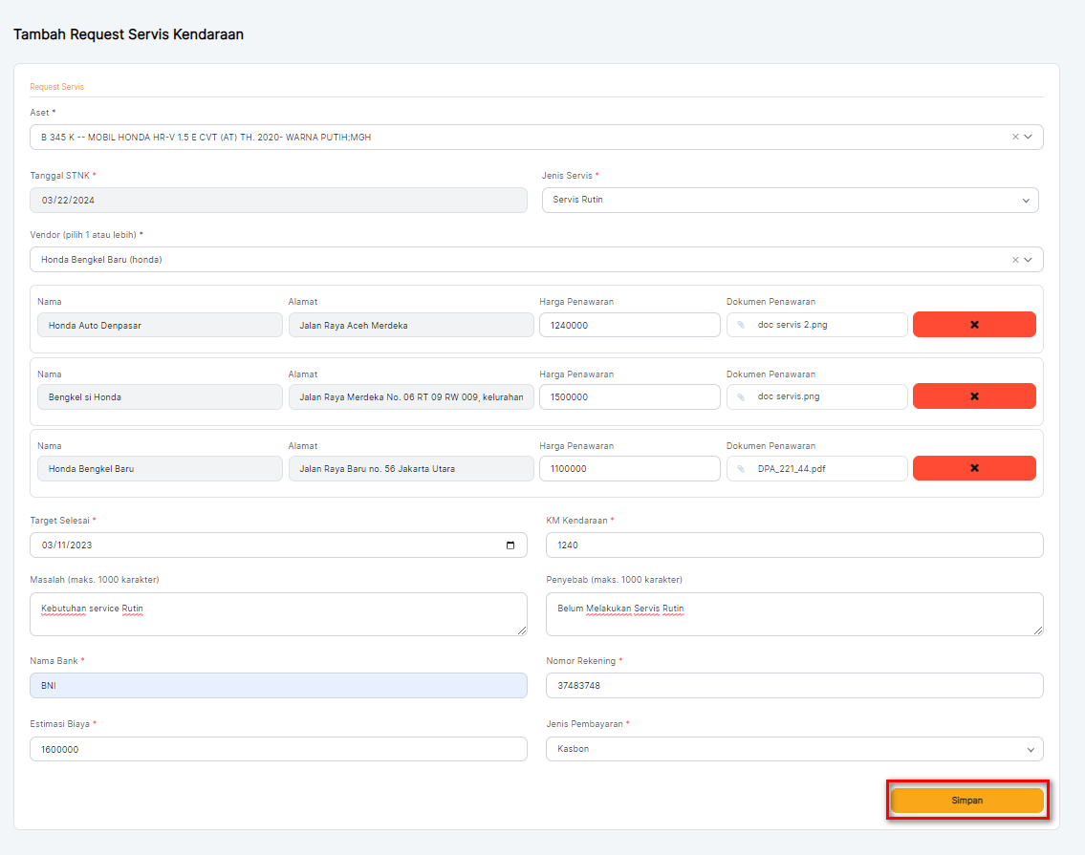Select the Nomor Rekening input
The image size is (1085, 855).
[793, 686]
